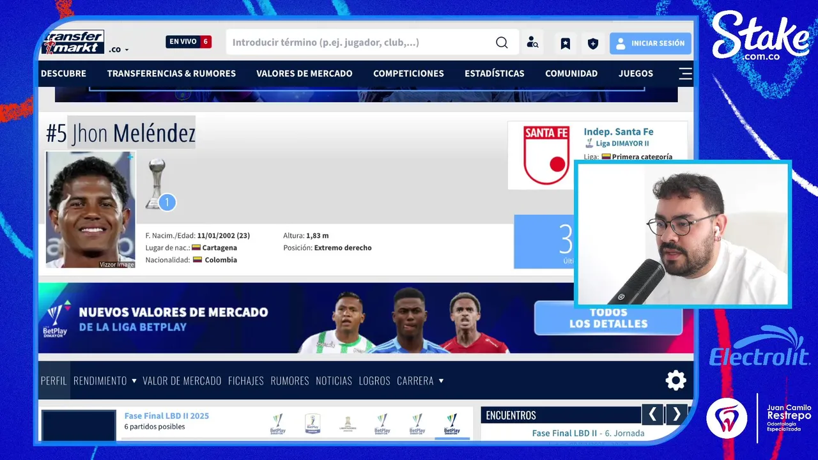The height and width of the screenshot is (460, 818).
Task: Click the TODOS LOS DETALLES button
Action: tap(608, 318)
